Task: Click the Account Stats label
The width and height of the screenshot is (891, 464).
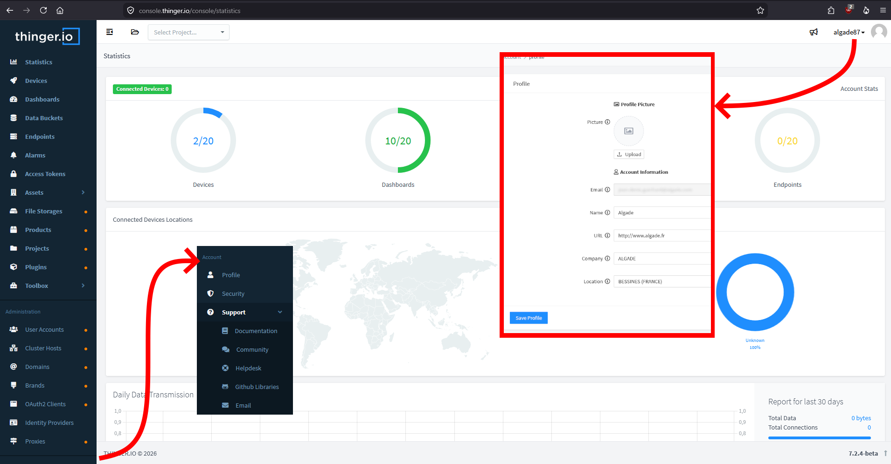Action: [859, 89]
